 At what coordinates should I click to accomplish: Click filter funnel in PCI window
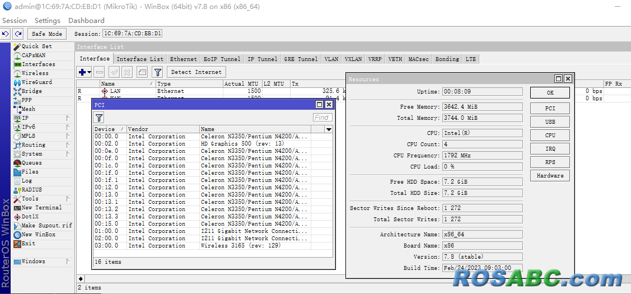coord(99,118)
